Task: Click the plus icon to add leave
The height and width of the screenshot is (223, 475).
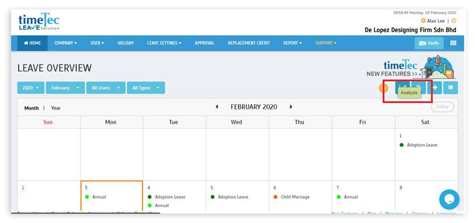Action: tap(435, 88)
